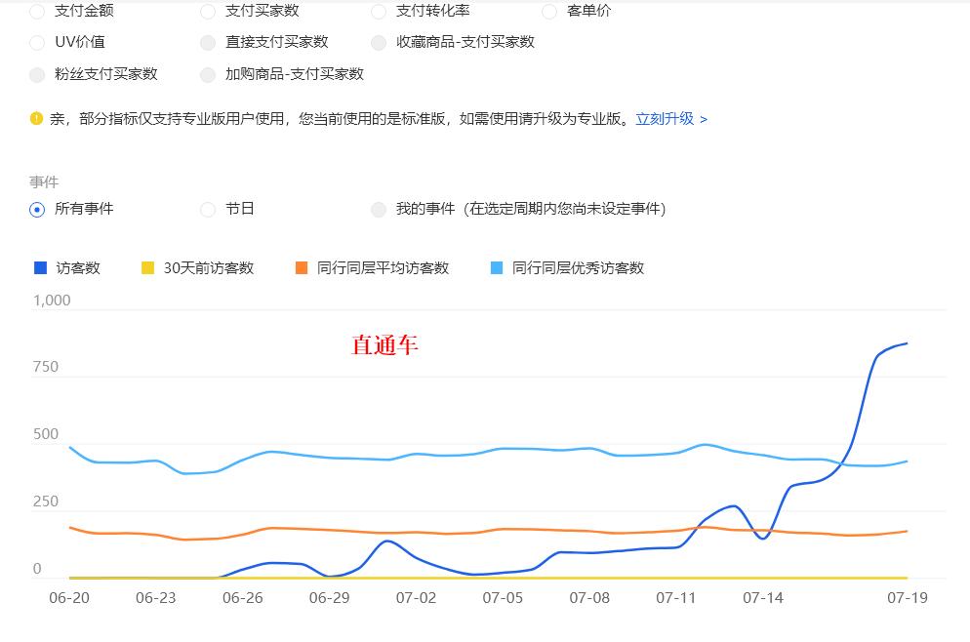This screenshot has width=970, height=642.
Task: Click the red 直通车 annotation on the chart
Action: (x=384, y=346)
